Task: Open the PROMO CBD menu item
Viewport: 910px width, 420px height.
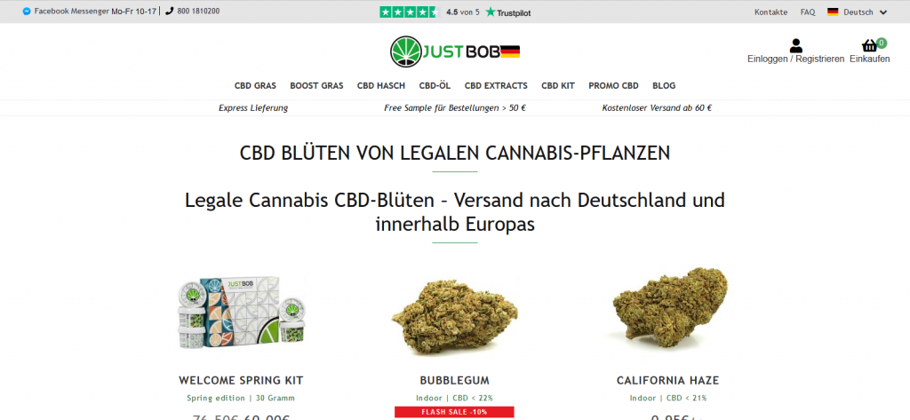Action: 613,86
